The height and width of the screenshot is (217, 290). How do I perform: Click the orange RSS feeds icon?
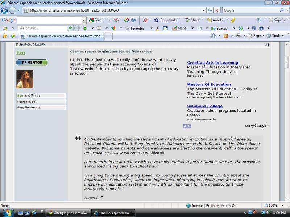click(225, 36)
